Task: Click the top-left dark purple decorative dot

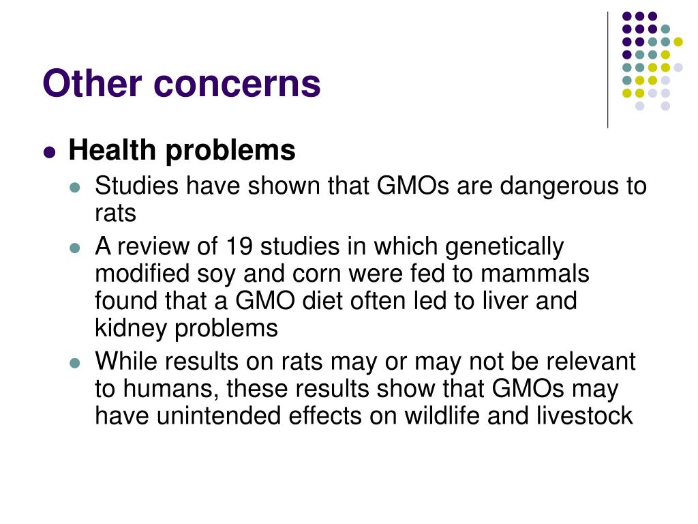Action: (x=627, y=16)
